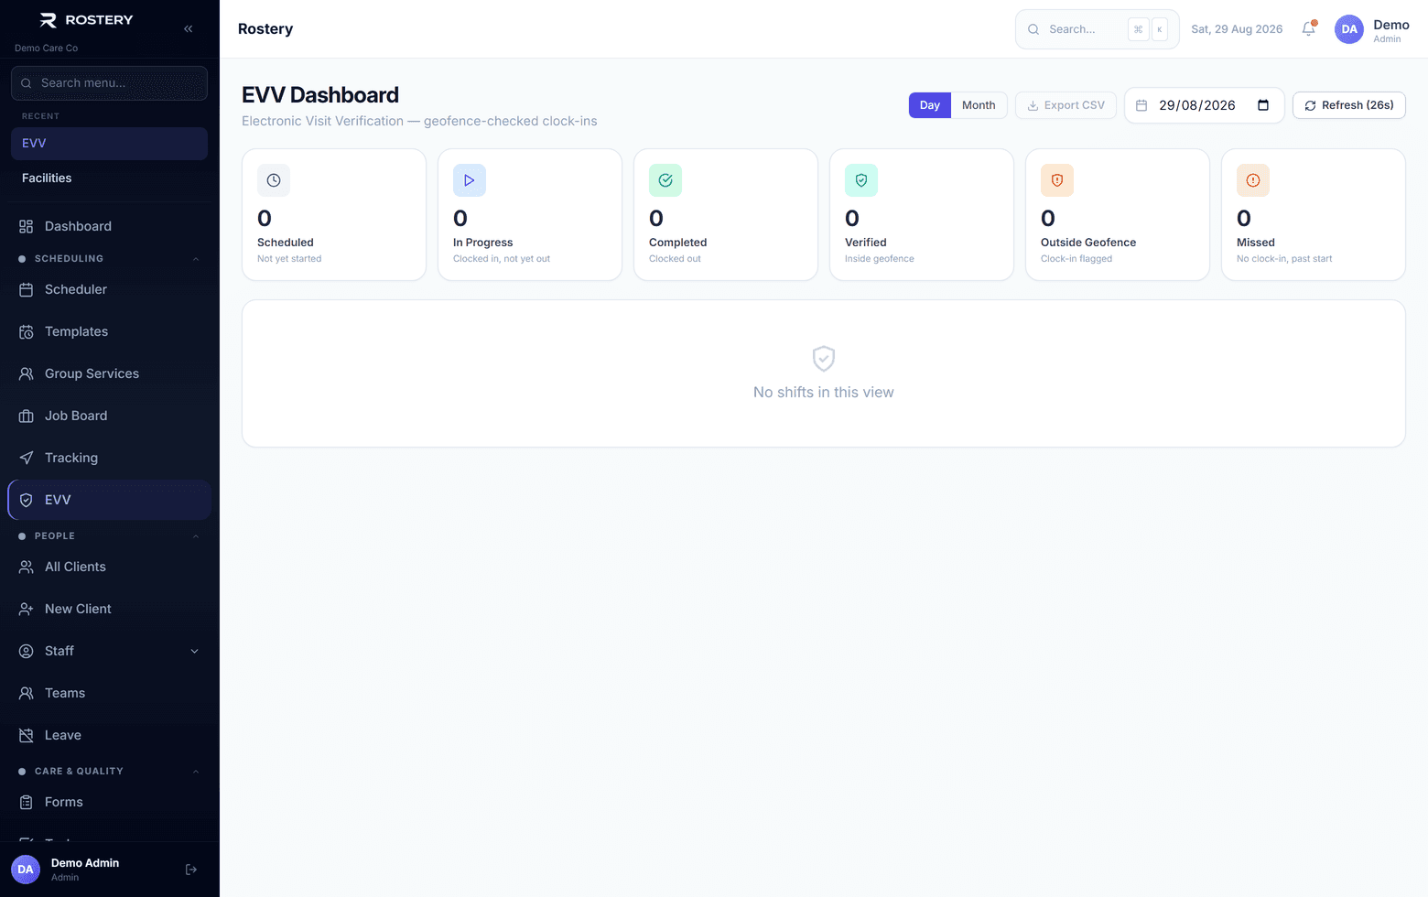Open Scheduler from the sidebar
This screenshot has height=897, width=1428.
tap(110, 289)
